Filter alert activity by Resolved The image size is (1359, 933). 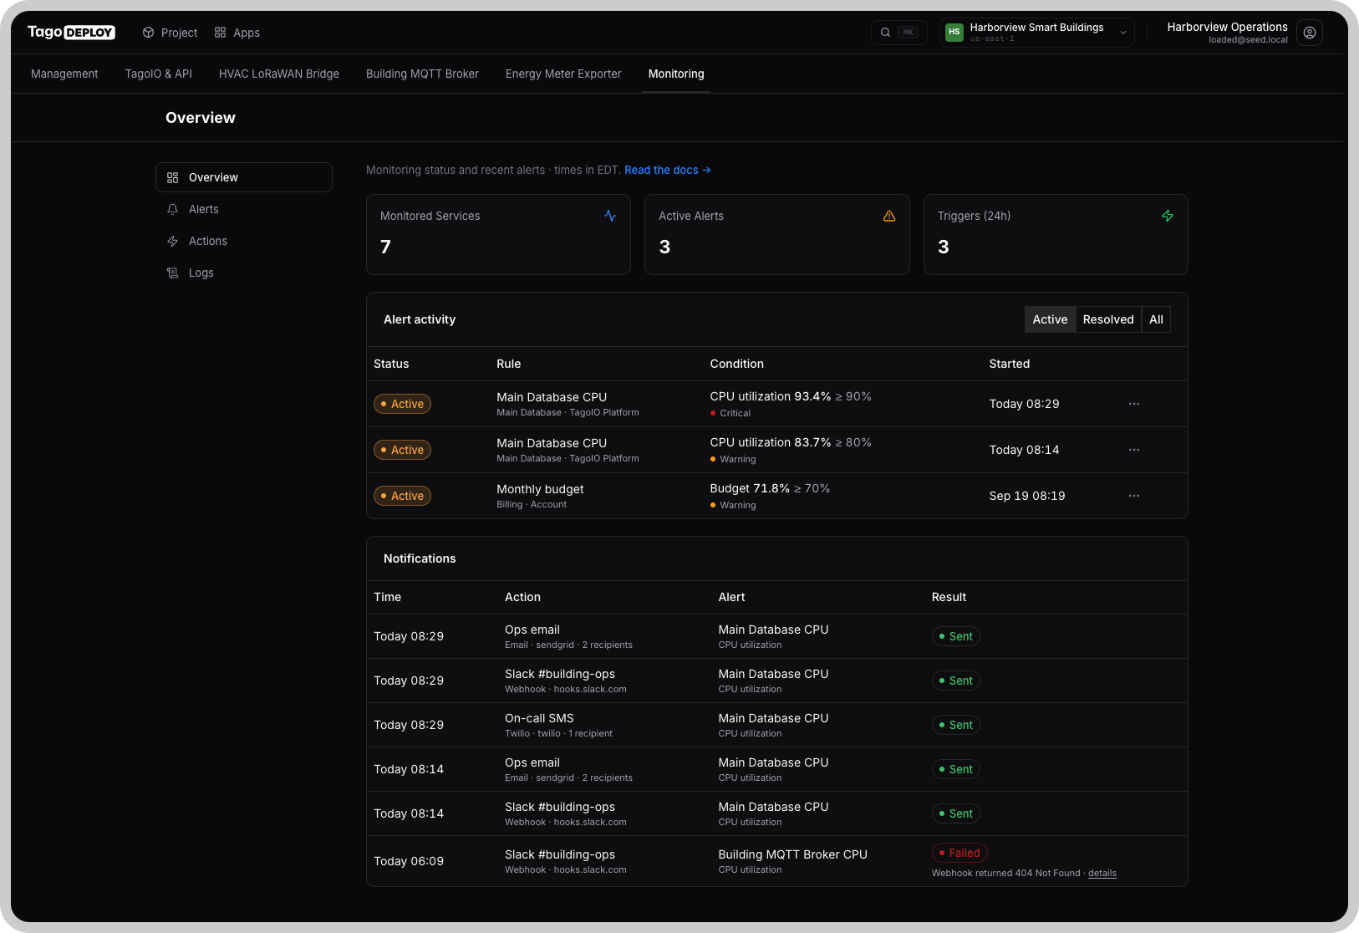(x=1108, y=319)
